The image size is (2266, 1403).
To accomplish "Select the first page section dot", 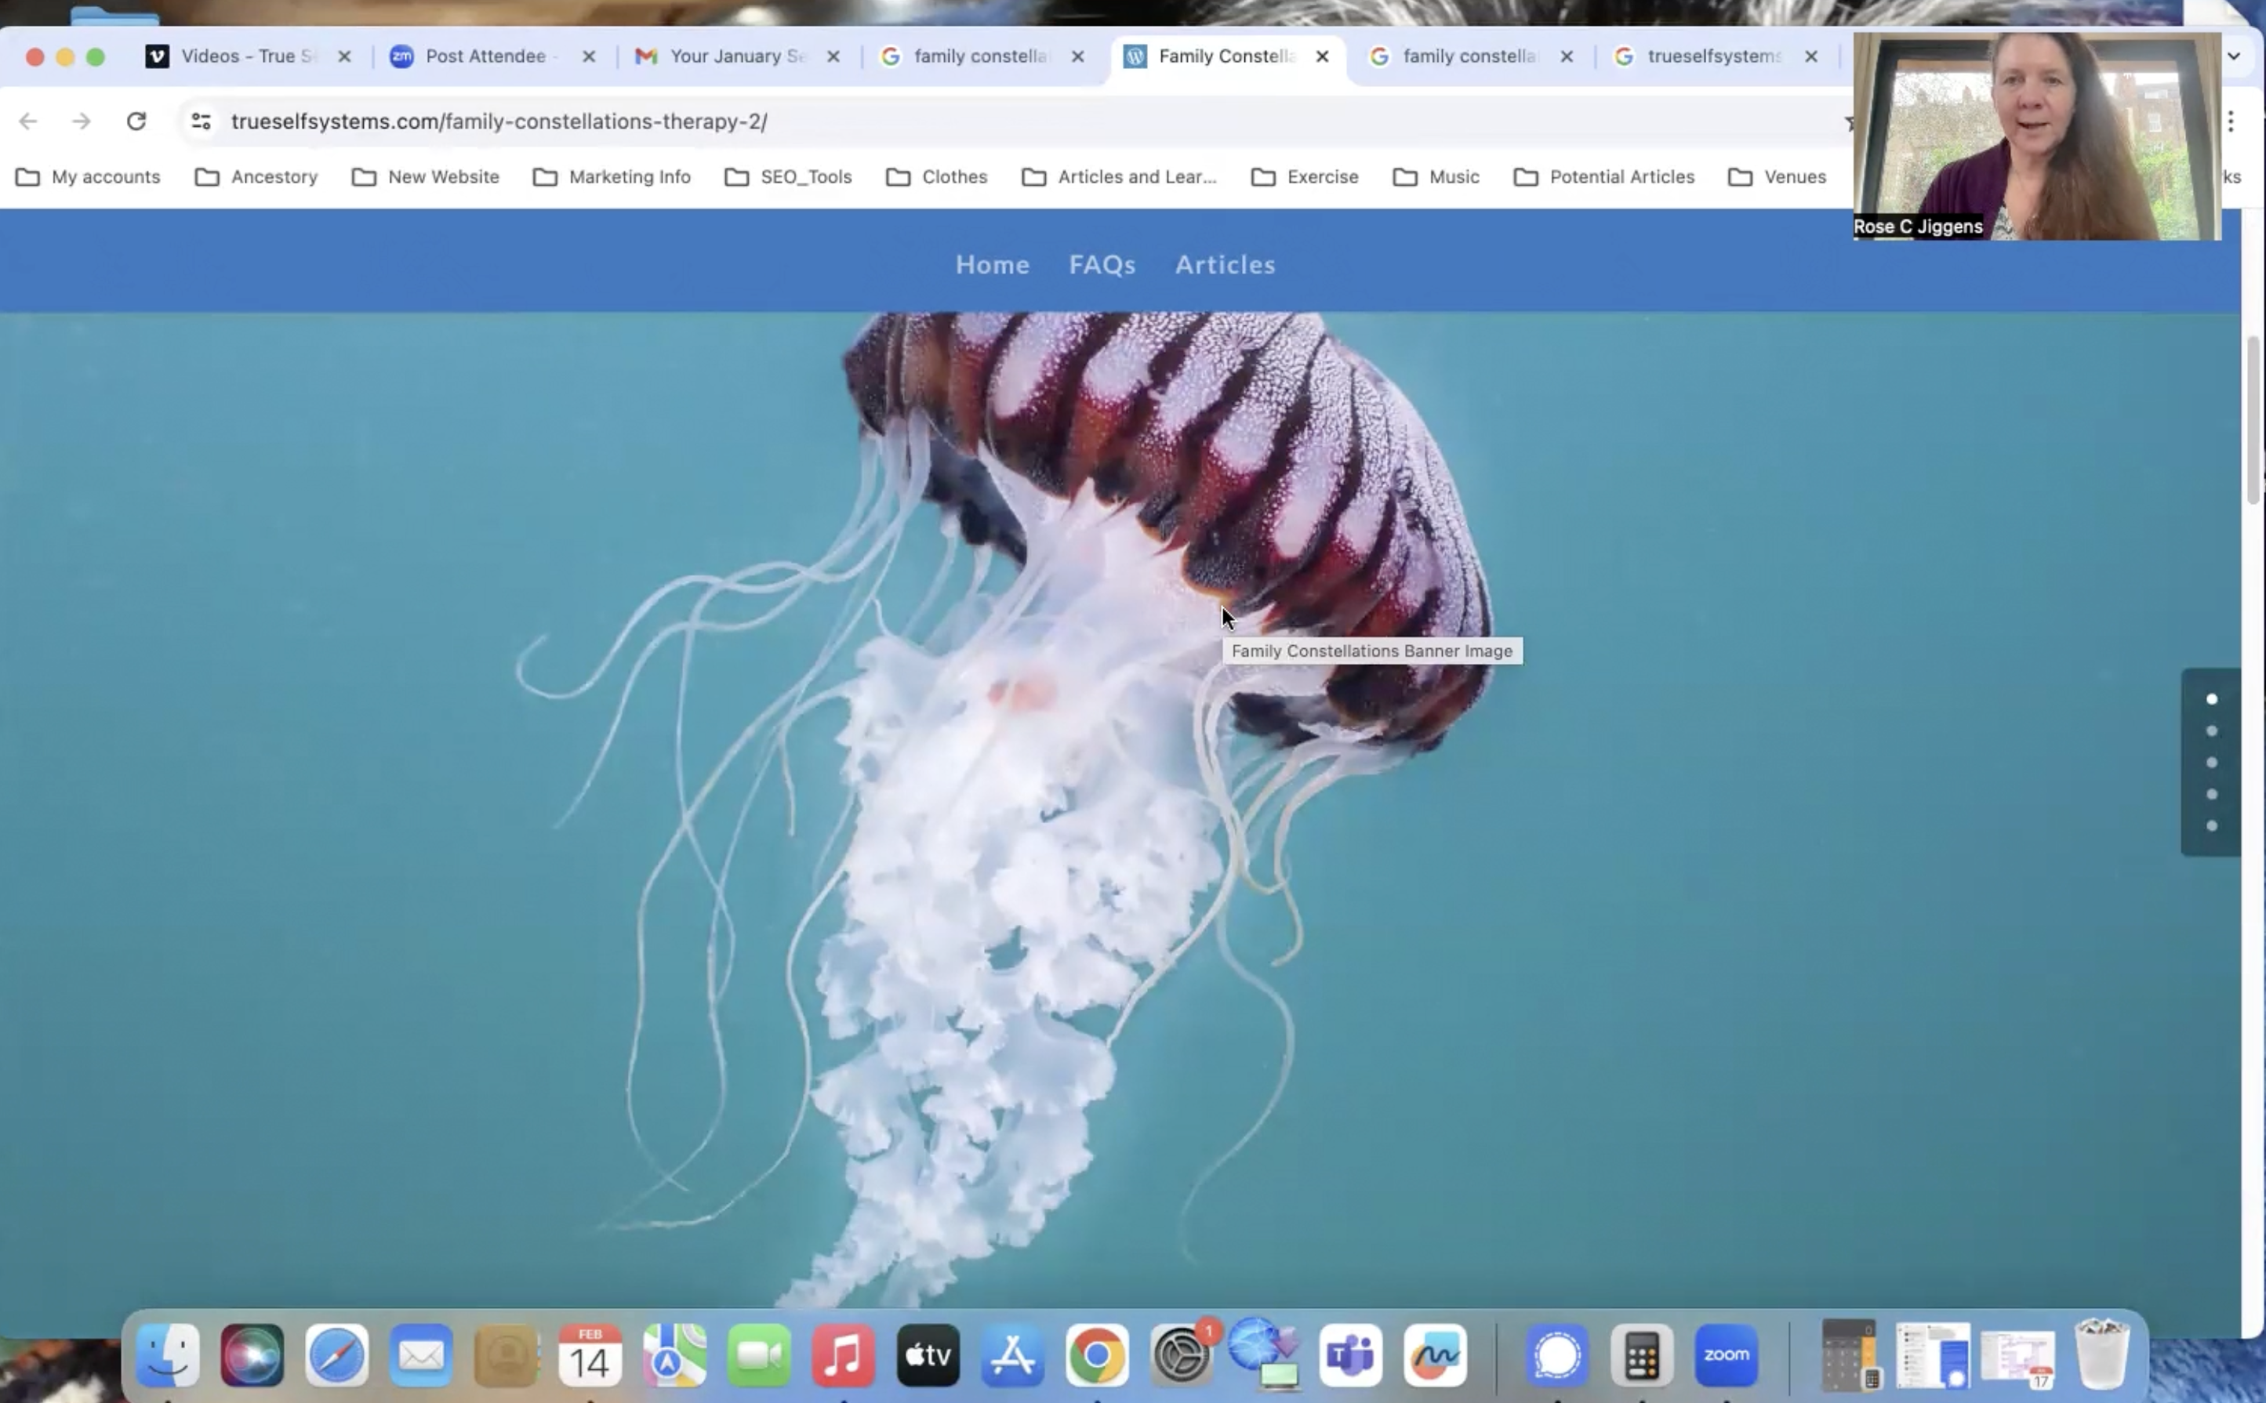I will [2211, 698].
